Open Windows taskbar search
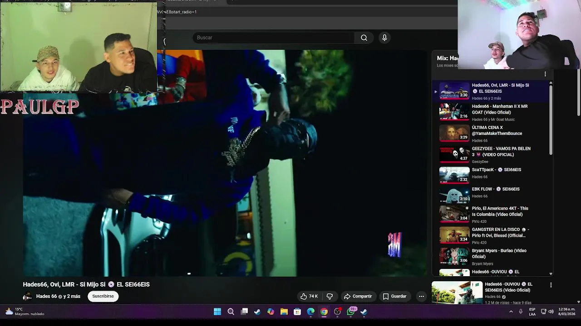This screenshot has width=581, height=326. pyautogui.click(x=231, y=312)
